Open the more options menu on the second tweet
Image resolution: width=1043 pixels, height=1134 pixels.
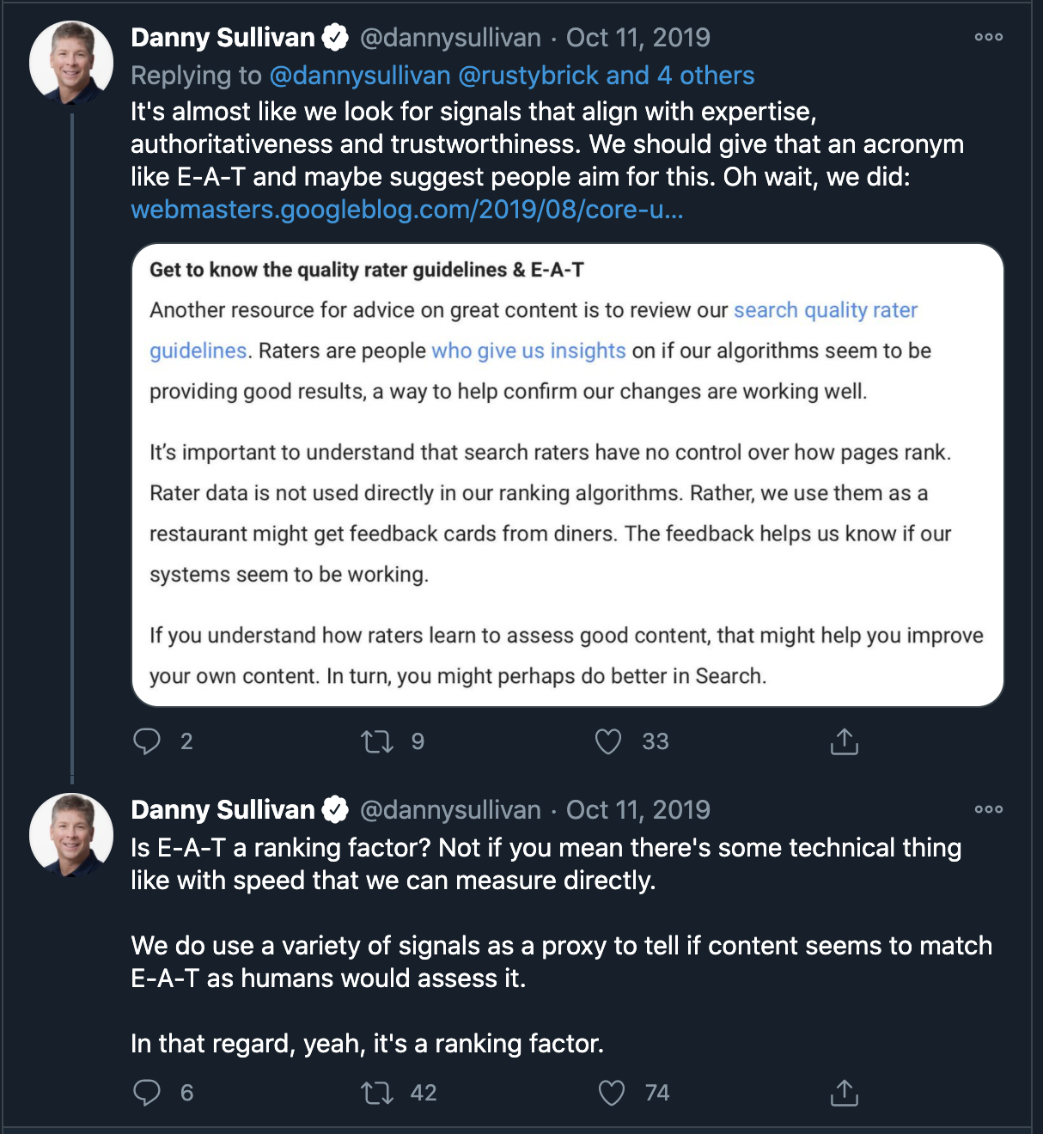[989, 808]
